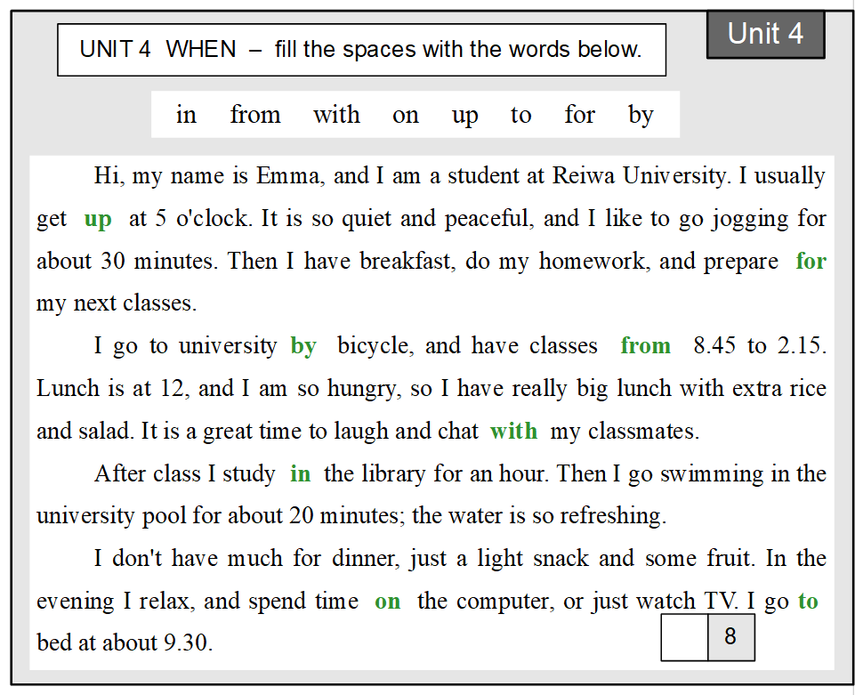This screenshot has height=695, width=863.
Task: Click the gray total score box showing 8
Action: [x=730, y=638]
